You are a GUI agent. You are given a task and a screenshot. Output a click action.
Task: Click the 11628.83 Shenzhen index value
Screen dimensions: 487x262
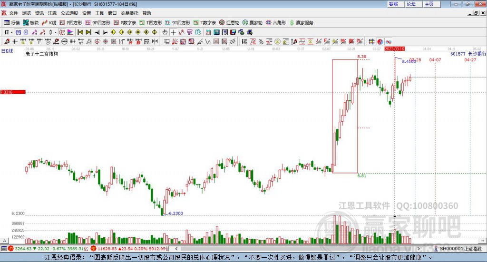(107, 249)
